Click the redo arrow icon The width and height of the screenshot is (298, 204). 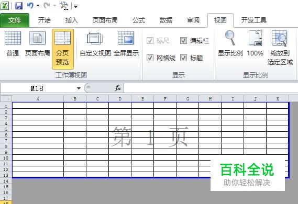pyautogui.click(x=47, y=6)
